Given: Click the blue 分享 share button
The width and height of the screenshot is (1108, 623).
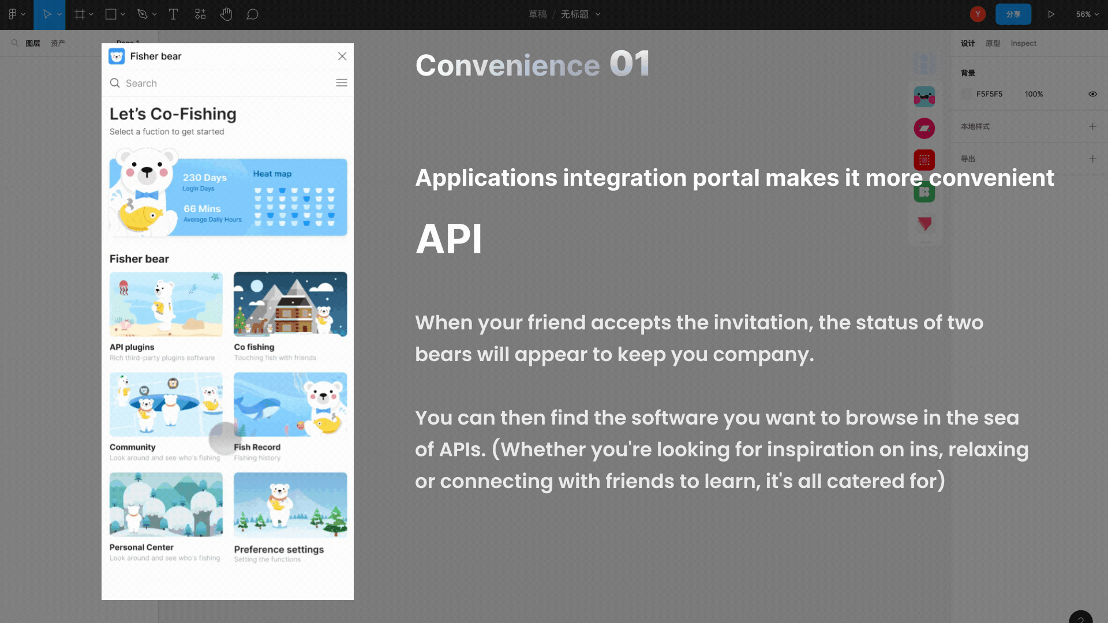Looking at the screenshot, I should click(x=1013, y=14).
